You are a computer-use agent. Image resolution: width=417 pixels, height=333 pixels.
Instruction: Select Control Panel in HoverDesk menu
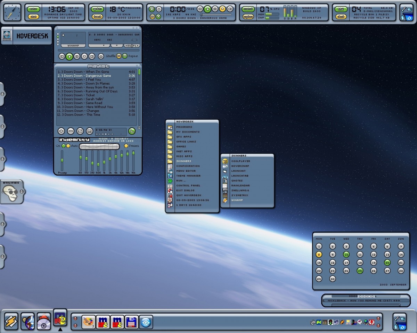(192, 185)
